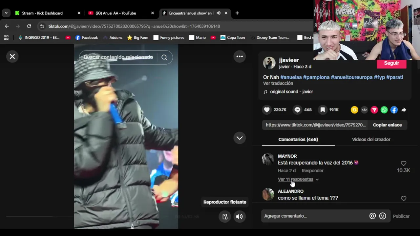Open Facebook bookmark
The height and width of the screenshot is (236, 420).
(86, 38)
